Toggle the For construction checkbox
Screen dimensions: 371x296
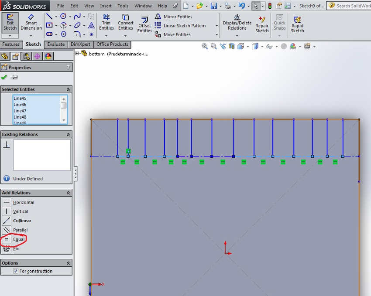16,271
